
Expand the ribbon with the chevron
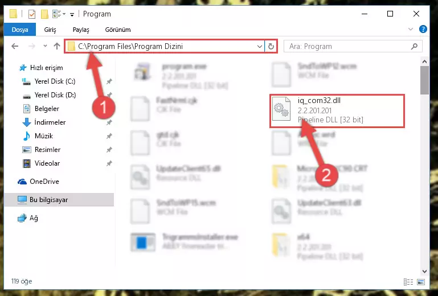[410, 29]
